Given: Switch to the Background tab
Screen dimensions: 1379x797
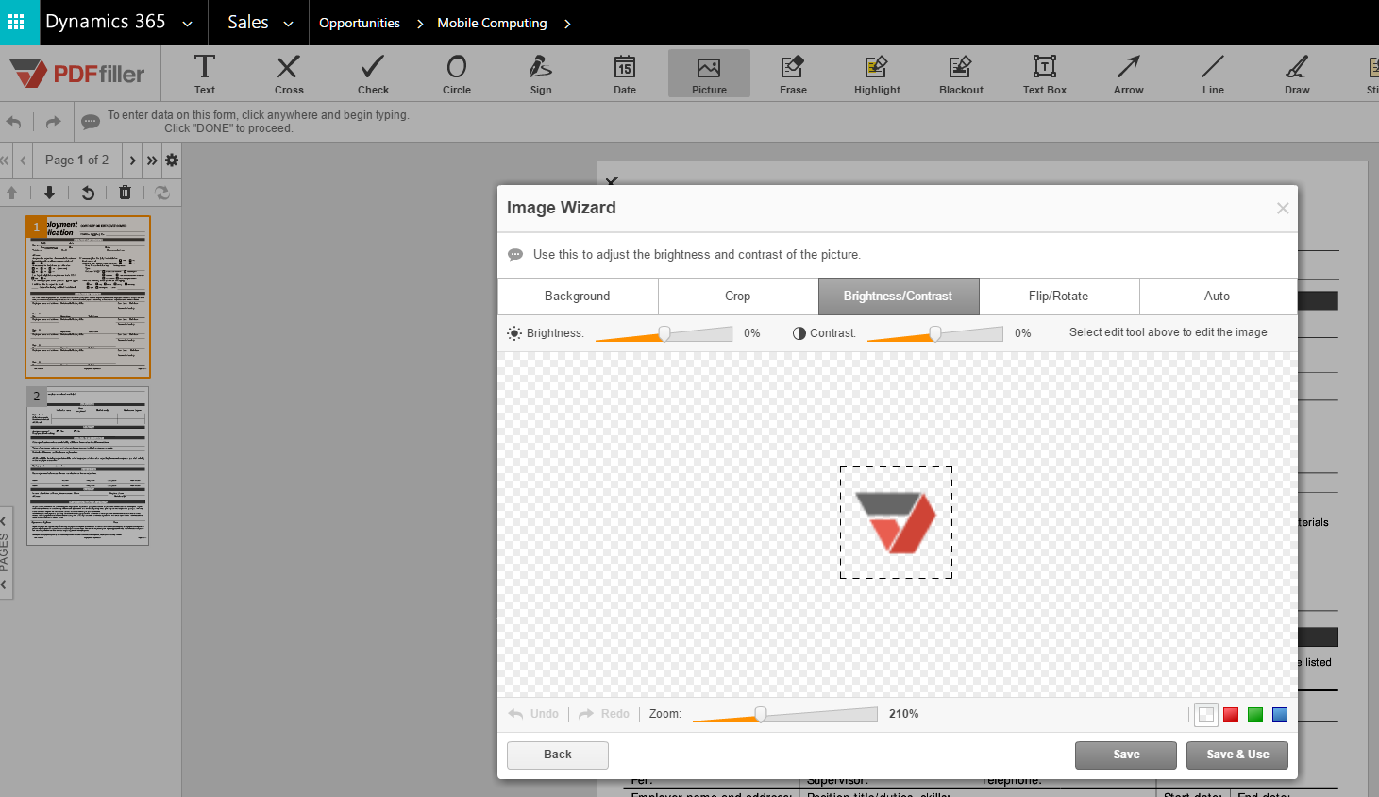Looking at the screenshot, I should 578,296.
